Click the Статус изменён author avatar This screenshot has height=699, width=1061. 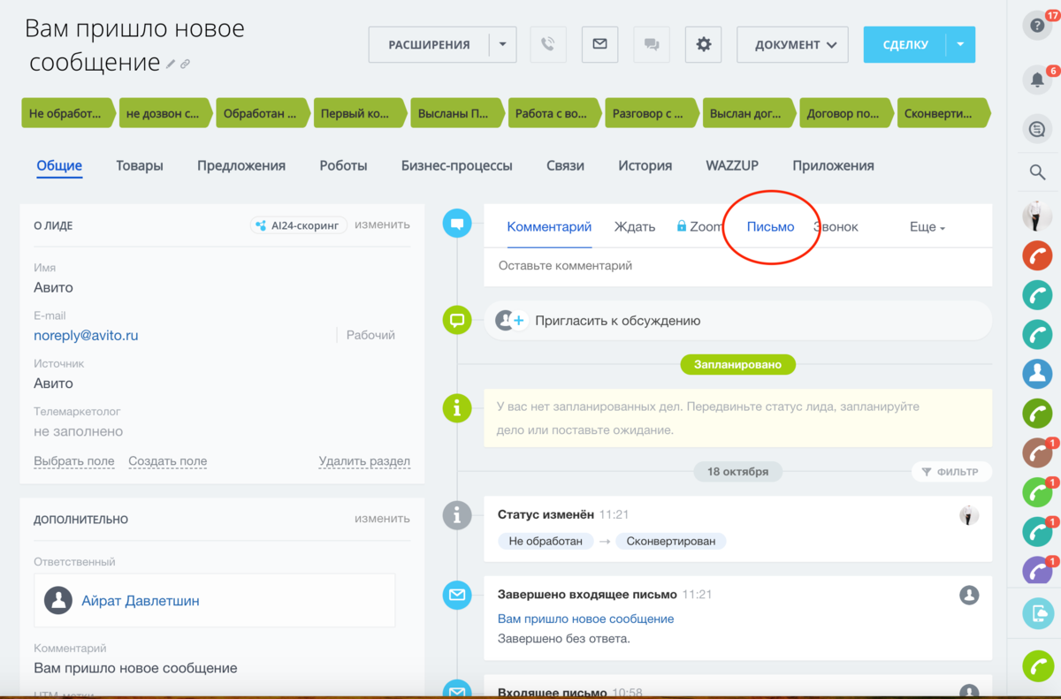click(x=969, y=516)
